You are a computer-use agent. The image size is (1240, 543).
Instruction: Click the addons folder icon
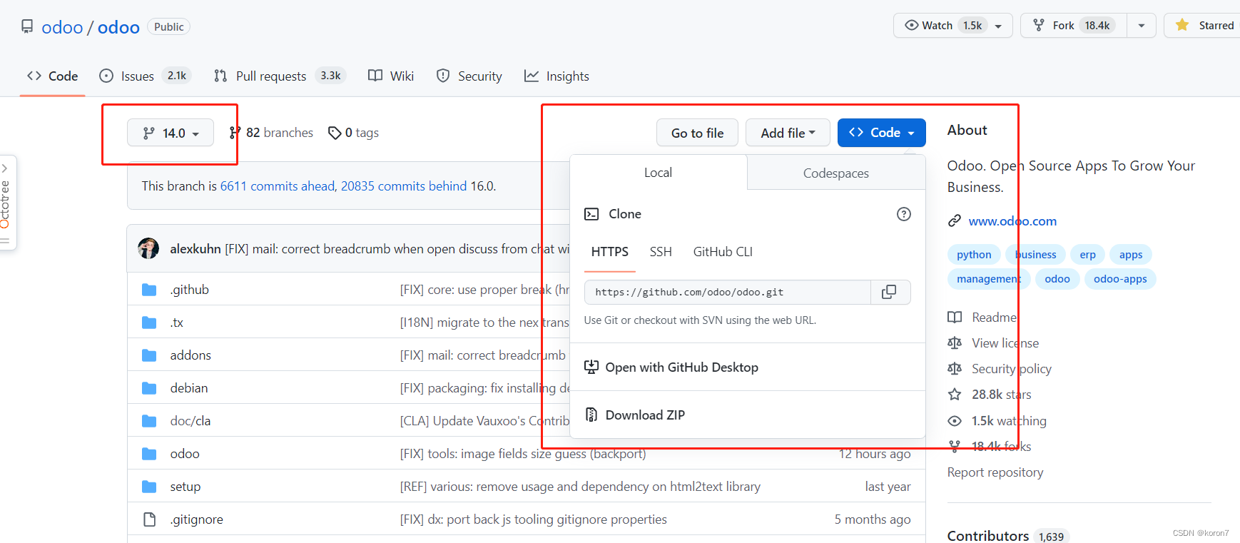click(x=149, y=355)
